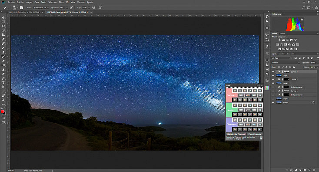This screenshot has height=172, width=319.
Task: Hide the Curvas 2 layer
Action: (273, 80)
